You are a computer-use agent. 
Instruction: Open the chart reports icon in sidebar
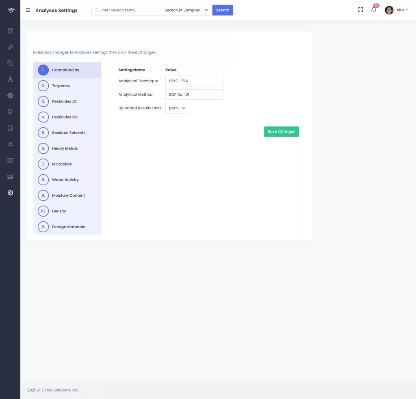[10, 176]
